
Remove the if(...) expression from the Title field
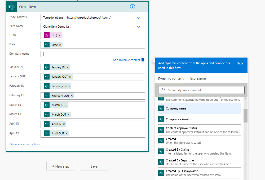click(x=59, y=35)
